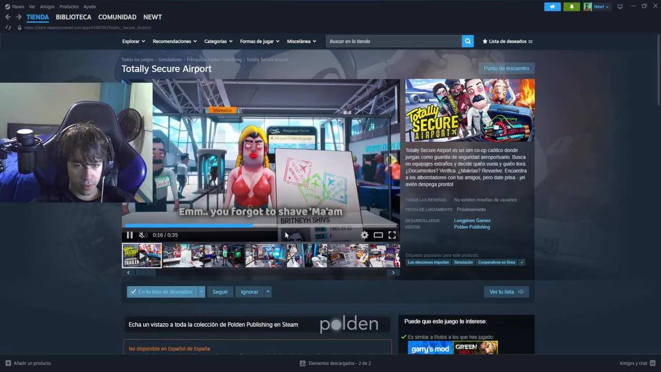Click the Buscar en la tienda field
661x372 pixels.
(x=394, y=41)
